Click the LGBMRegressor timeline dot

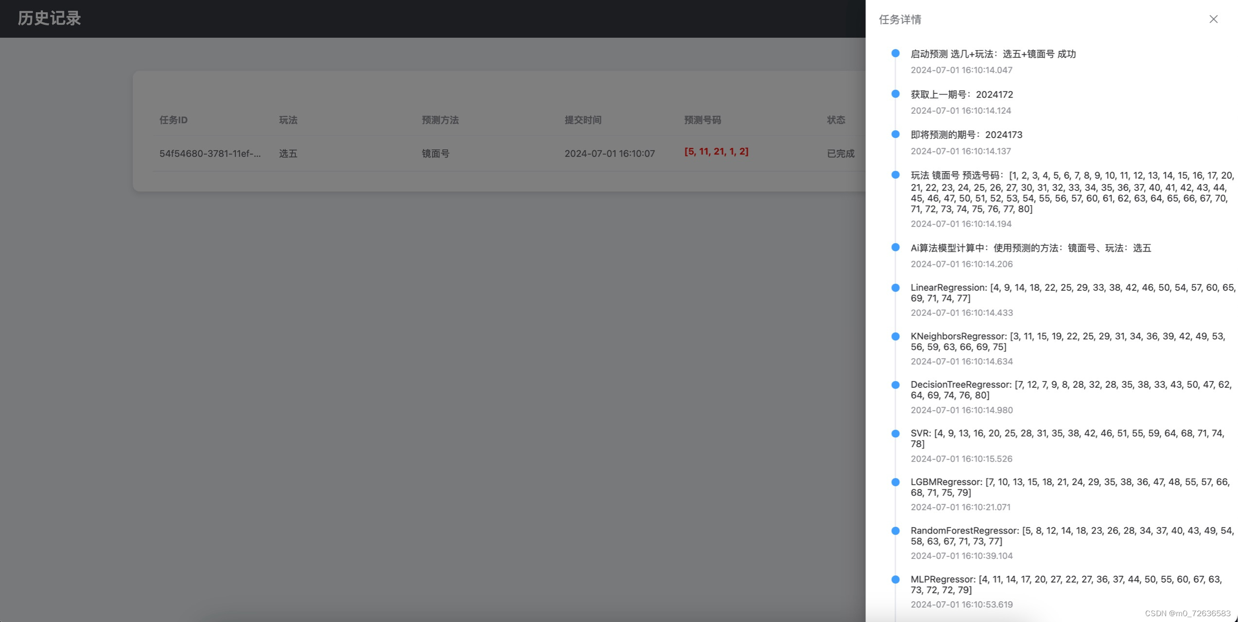(x=895, y=482)
